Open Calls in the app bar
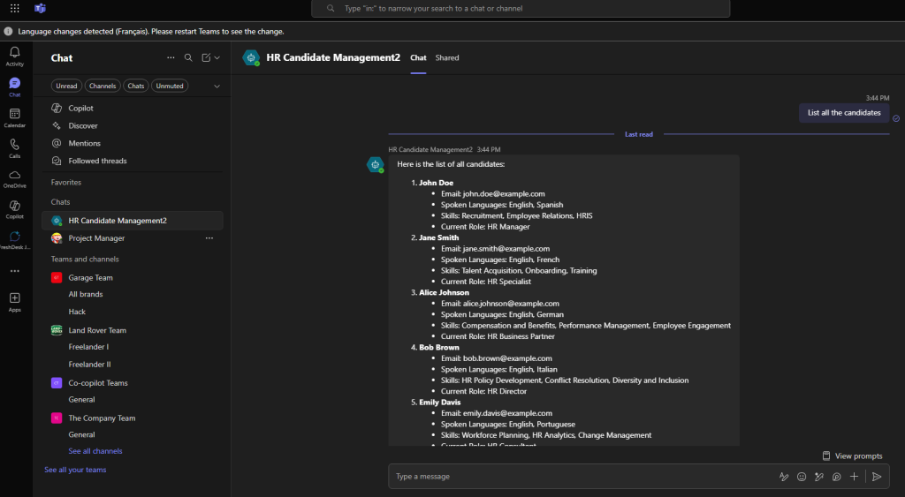Viewport: 905px width, 497px height. pyautogui.click(x=15, y=147)
